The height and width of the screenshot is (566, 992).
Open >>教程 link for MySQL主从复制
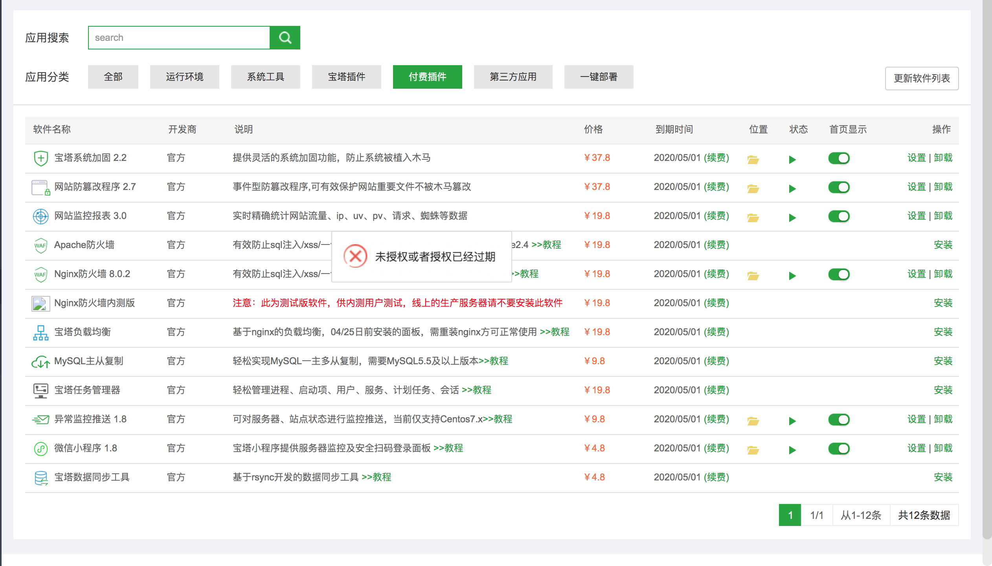point(494,361)
